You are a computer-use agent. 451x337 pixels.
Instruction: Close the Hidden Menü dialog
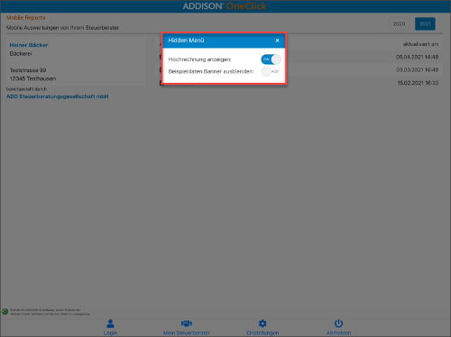[277, 41]
